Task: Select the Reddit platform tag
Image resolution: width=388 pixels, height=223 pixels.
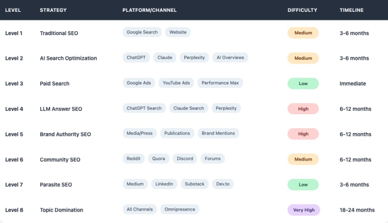Action: coord(133,159)
